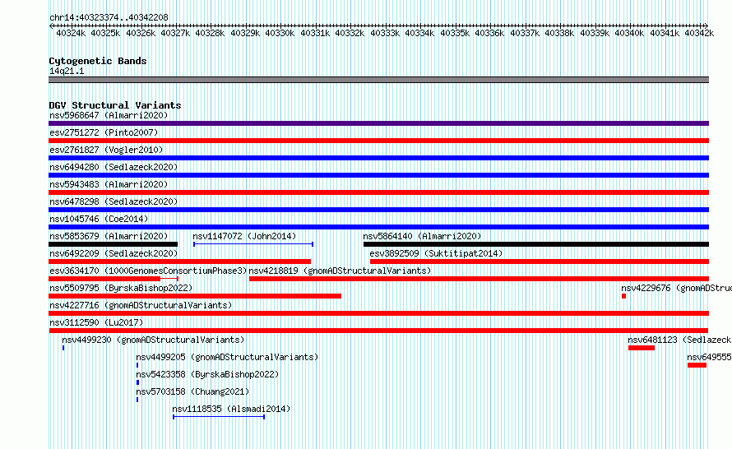Image resolution: width=732 pixels, height=449 pixels.
Task: Select the nsv5703158 (Chuang2021) label
Action: (x=192, y=391)
